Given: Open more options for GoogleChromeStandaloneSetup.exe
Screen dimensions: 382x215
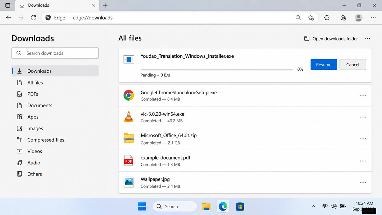Looking at the screenshot, I should tap(363, 95).
